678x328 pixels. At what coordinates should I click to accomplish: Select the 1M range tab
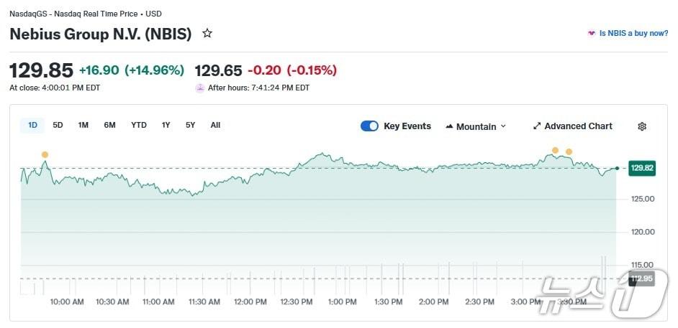pyautogui.click(x=83, y=126)
